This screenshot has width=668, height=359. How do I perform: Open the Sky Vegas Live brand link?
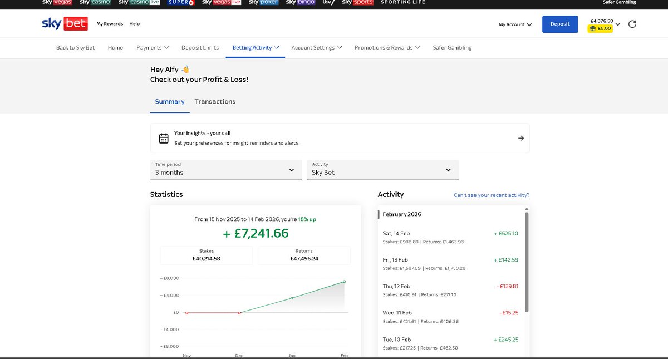coord(221,2)
